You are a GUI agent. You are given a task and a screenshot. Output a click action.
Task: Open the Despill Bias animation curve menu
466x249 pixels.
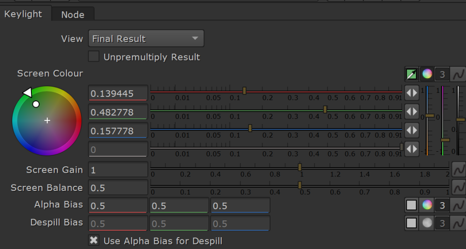(458, 223)
